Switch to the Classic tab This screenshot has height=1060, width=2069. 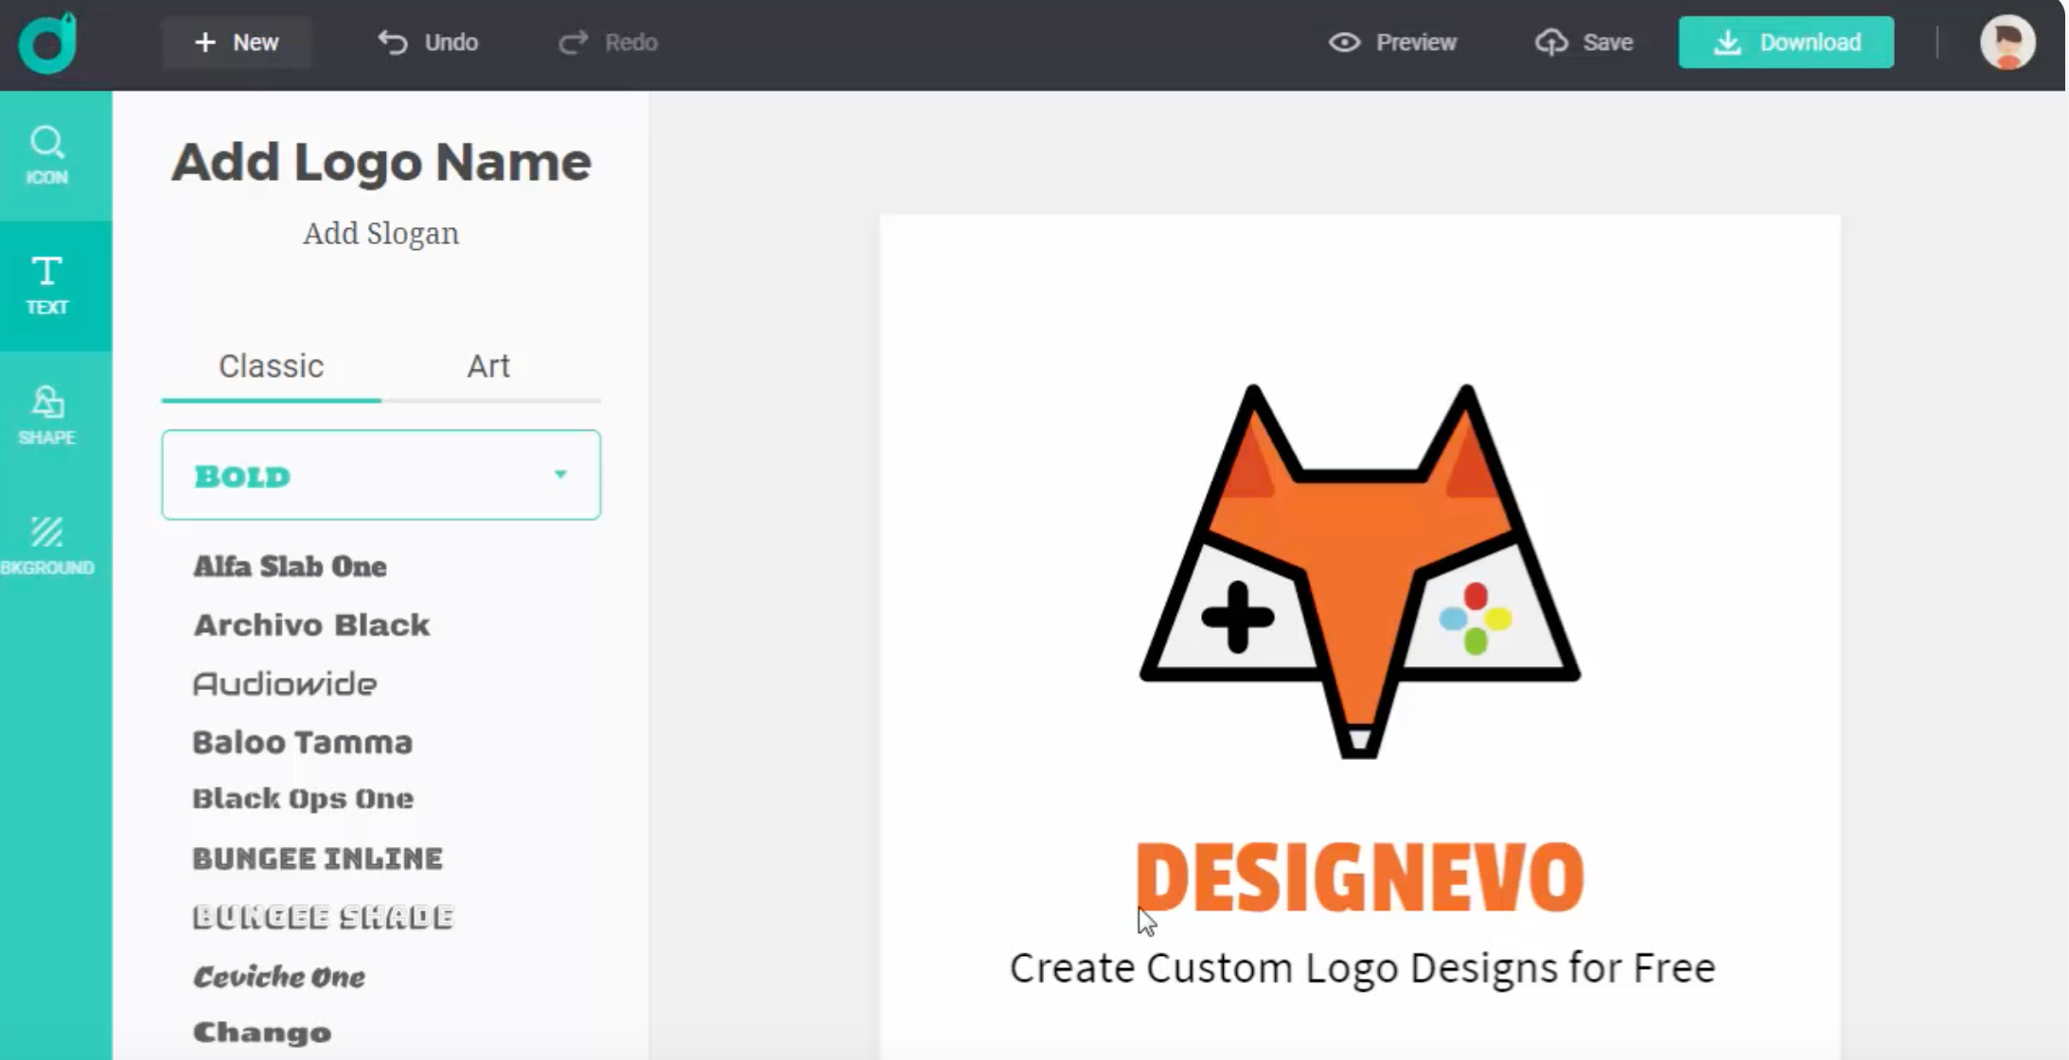point(271,366)
